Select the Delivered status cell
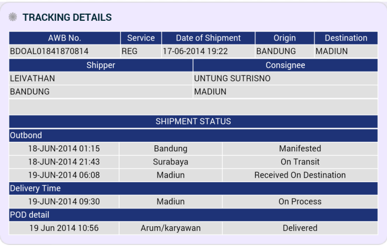387x247 pixels. click(300, 228)
